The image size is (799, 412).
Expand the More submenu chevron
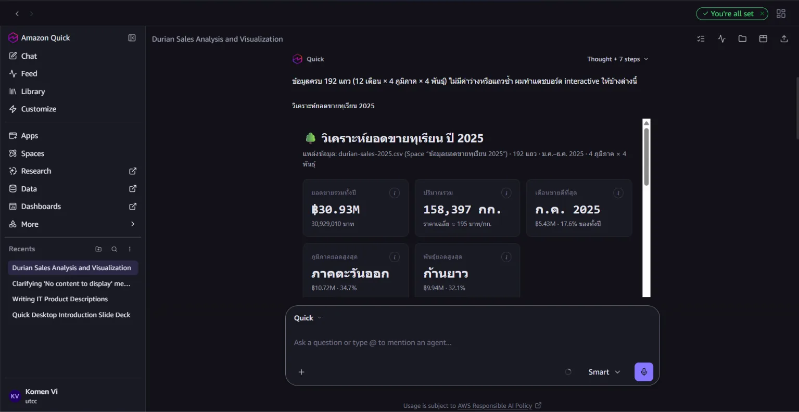[133, 224]
